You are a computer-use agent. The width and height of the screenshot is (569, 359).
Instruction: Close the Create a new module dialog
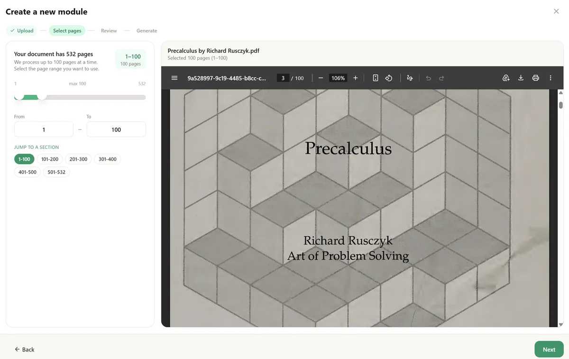556,11
